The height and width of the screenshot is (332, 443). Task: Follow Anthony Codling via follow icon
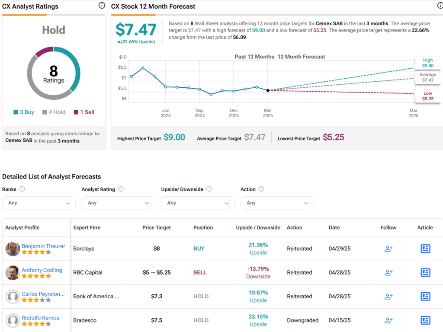click(x=388, y=272)
